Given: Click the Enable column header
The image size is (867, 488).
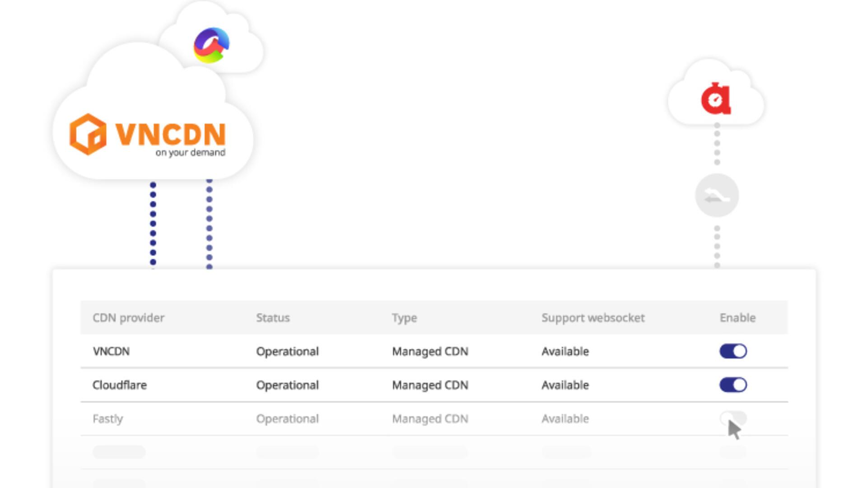Looking at the screenshot, I should [736, 317].
